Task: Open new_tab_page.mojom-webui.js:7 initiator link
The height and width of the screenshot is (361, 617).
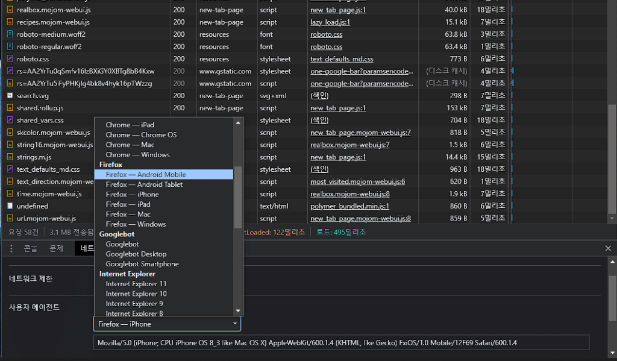Action: coord(360,132)
